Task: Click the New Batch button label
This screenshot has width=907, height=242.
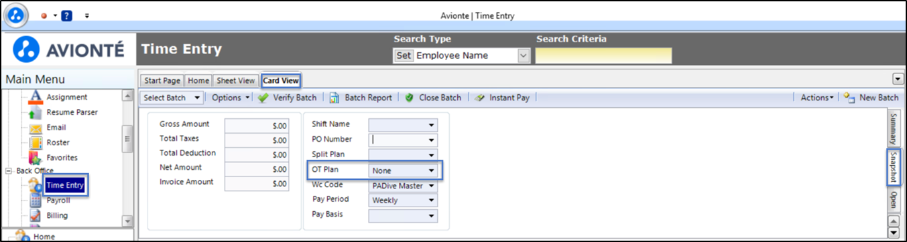Action: (x=878, y=98)
